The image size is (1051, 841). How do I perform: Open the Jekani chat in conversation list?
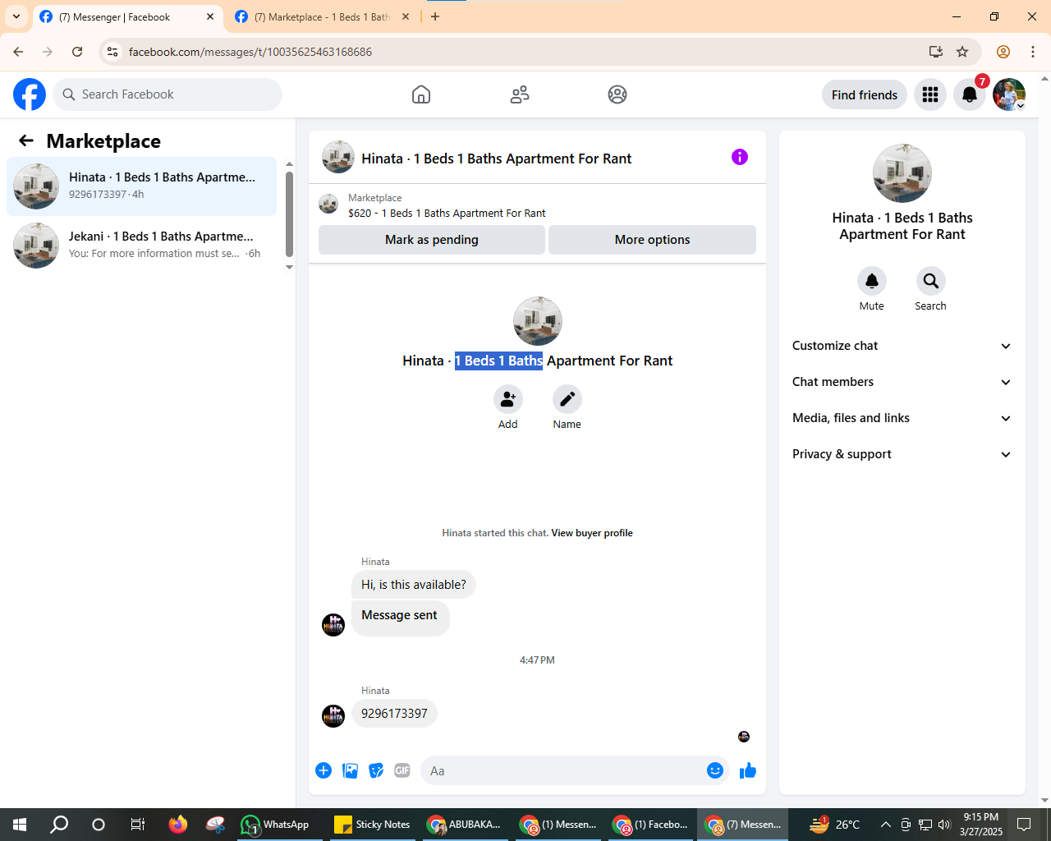click(x=142, y=246)
